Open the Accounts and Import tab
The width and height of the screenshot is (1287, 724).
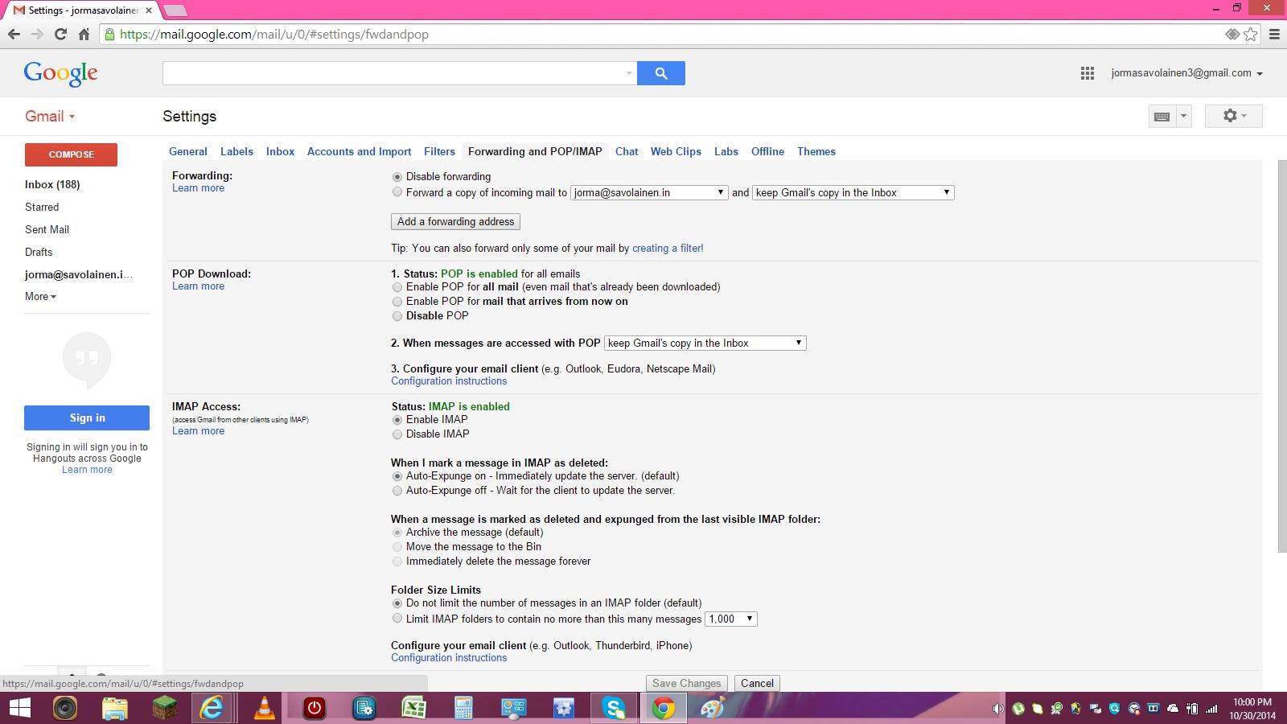[x=359, y=151]
